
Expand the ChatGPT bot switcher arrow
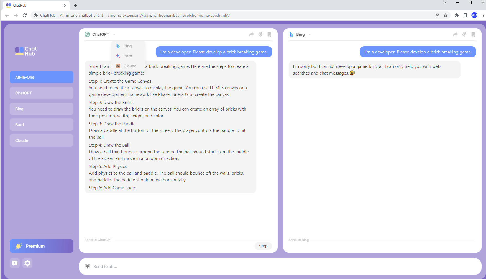[x=114, y=34]
